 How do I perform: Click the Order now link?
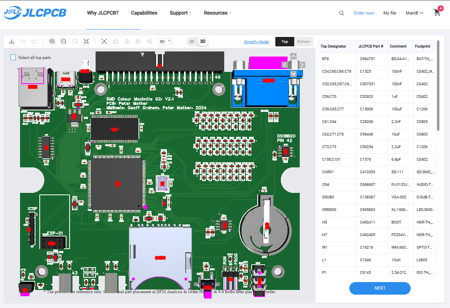pos(363,13)
